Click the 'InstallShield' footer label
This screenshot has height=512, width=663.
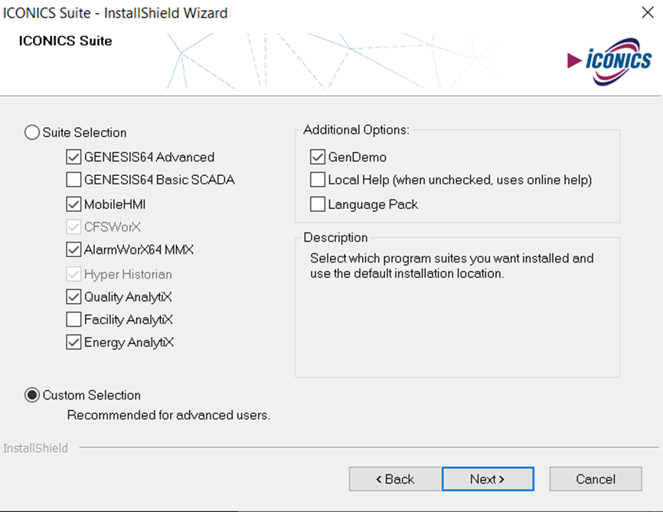pyautogui.click(x=35, y=448)
